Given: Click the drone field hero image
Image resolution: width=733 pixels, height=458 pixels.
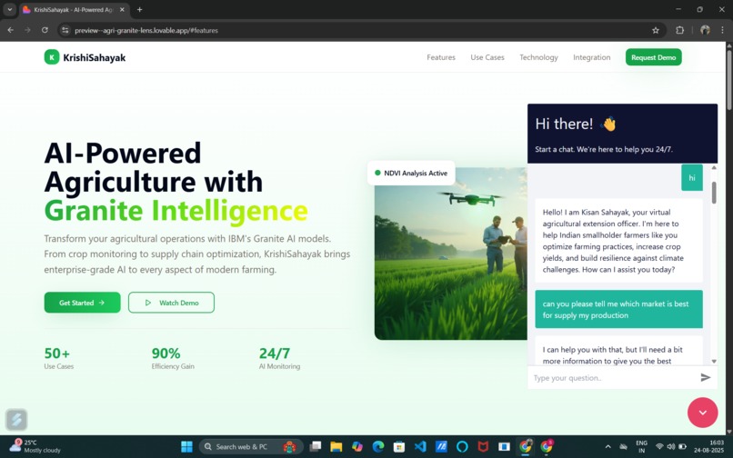Looking at the screenshot, I should click(451, 254).
